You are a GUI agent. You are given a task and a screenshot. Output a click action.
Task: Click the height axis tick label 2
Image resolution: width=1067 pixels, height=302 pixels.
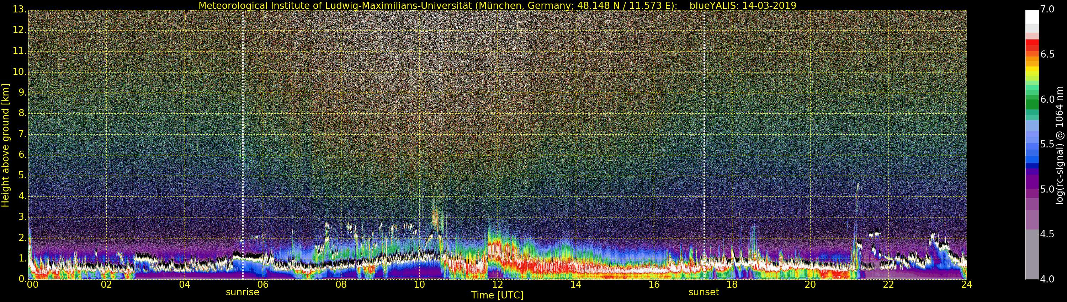pos(22,237)
